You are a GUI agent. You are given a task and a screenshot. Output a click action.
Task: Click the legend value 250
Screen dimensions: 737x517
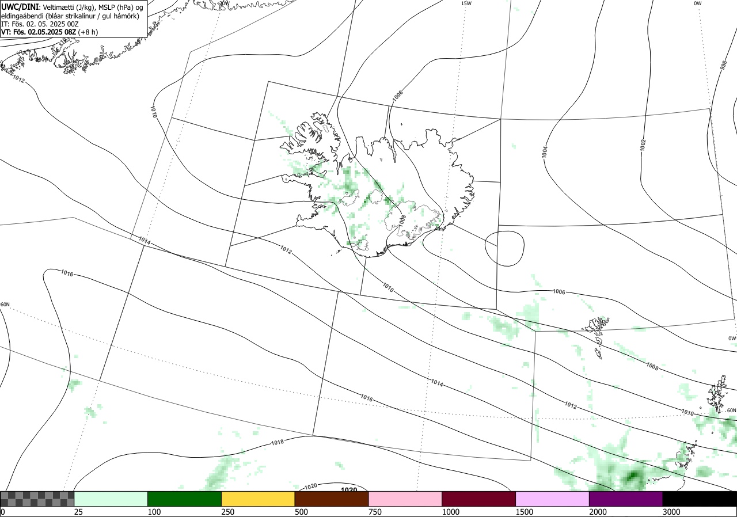pos(227,512)
